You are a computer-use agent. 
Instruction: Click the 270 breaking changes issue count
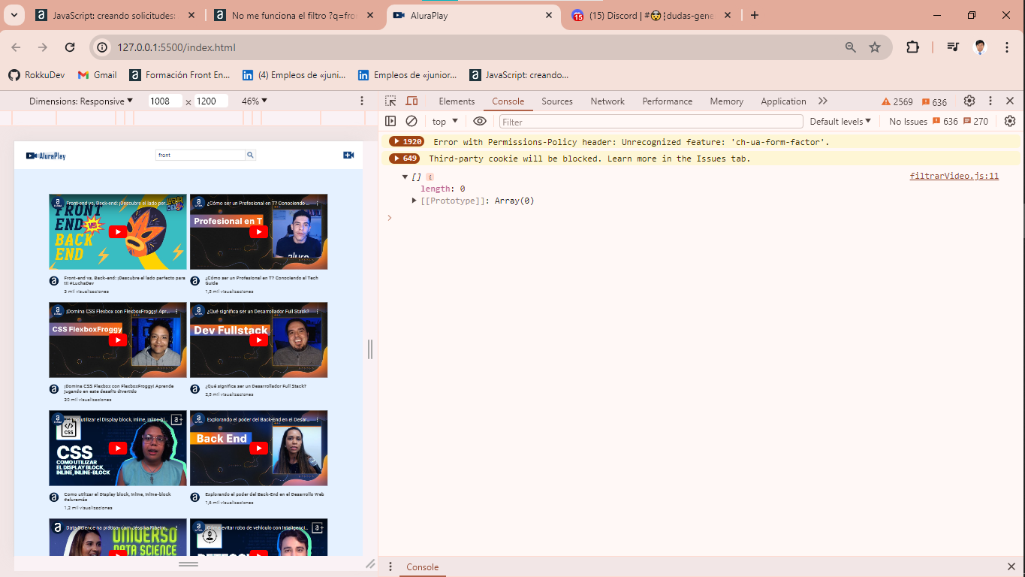pyautogui.click(x=975, y=122)
